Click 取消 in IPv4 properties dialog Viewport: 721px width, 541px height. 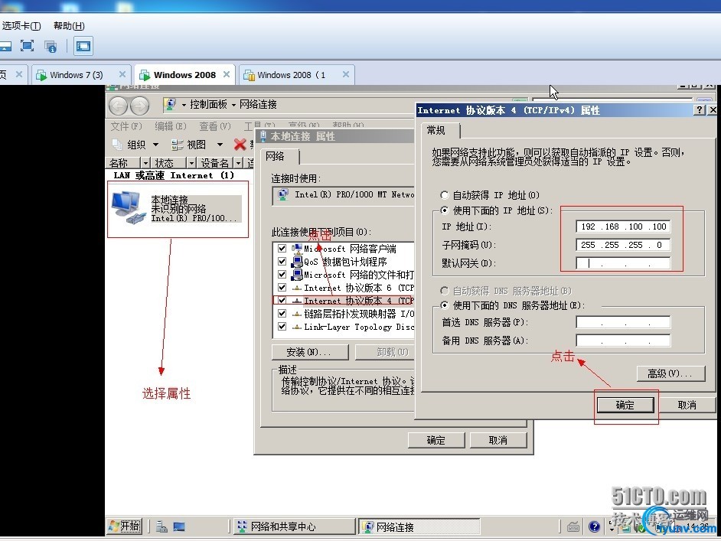tap(687, 405)
